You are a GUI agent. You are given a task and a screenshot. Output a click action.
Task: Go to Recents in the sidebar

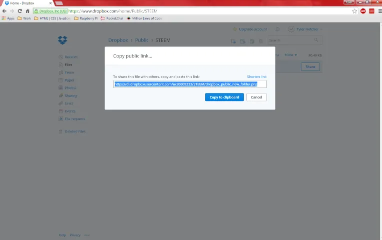coord(68,57)
